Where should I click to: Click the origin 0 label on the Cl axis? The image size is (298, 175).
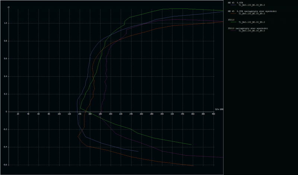tap(6, 112)
